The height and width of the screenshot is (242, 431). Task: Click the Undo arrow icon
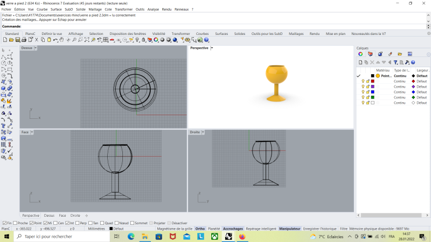(55, 40)
